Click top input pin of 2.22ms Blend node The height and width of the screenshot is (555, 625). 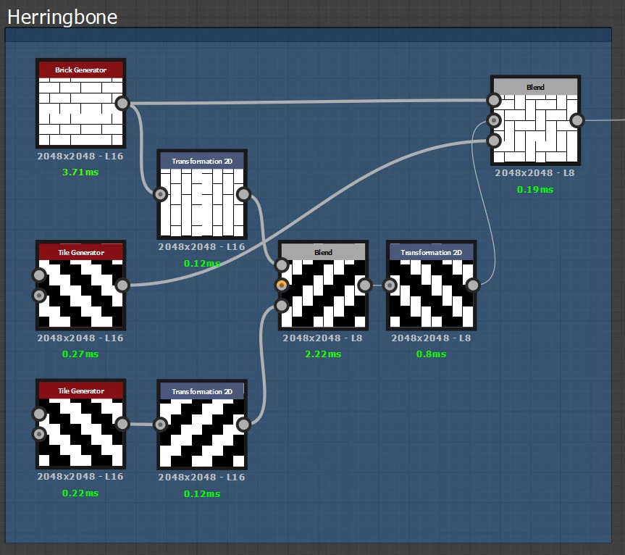point(282,264)
